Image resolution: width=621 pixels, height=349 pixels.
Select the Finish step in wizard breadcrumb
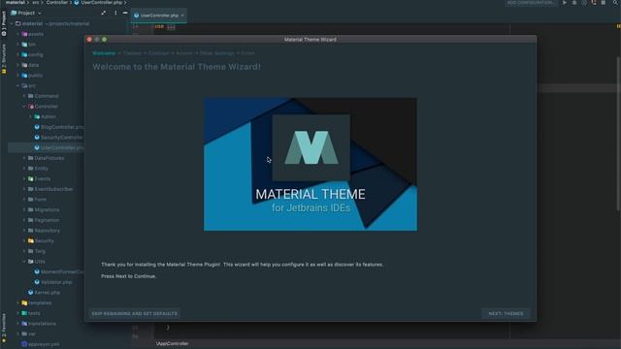click(x=248, y=53)
